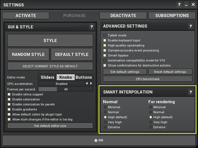
Task: Select Extreme under For rendering
Action: point(151,127)
